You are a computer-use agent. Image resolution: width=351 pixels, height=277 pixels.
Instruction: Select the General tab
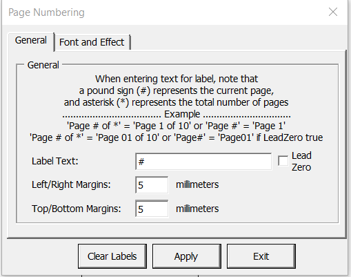[31, 41]
